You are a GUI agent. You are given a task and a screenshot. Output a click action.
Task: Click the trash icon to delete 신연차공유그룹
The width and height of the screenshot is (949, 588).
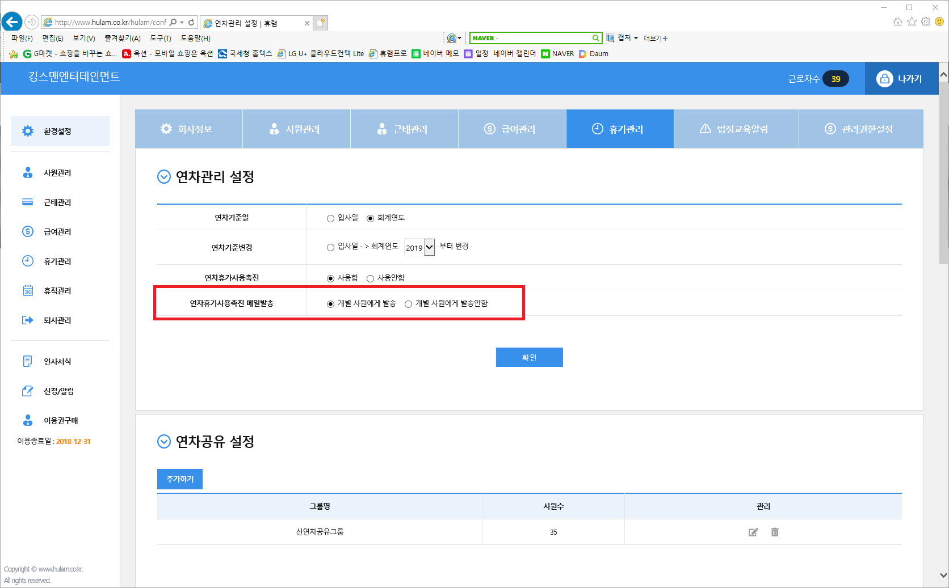(775, 532)
